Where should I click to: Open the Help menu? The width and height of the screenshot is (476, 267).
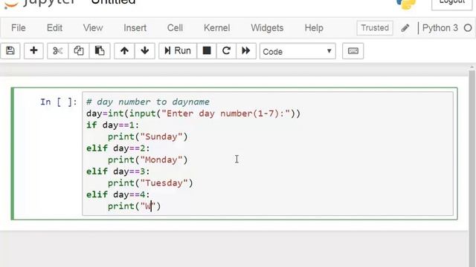click(314, 28)
